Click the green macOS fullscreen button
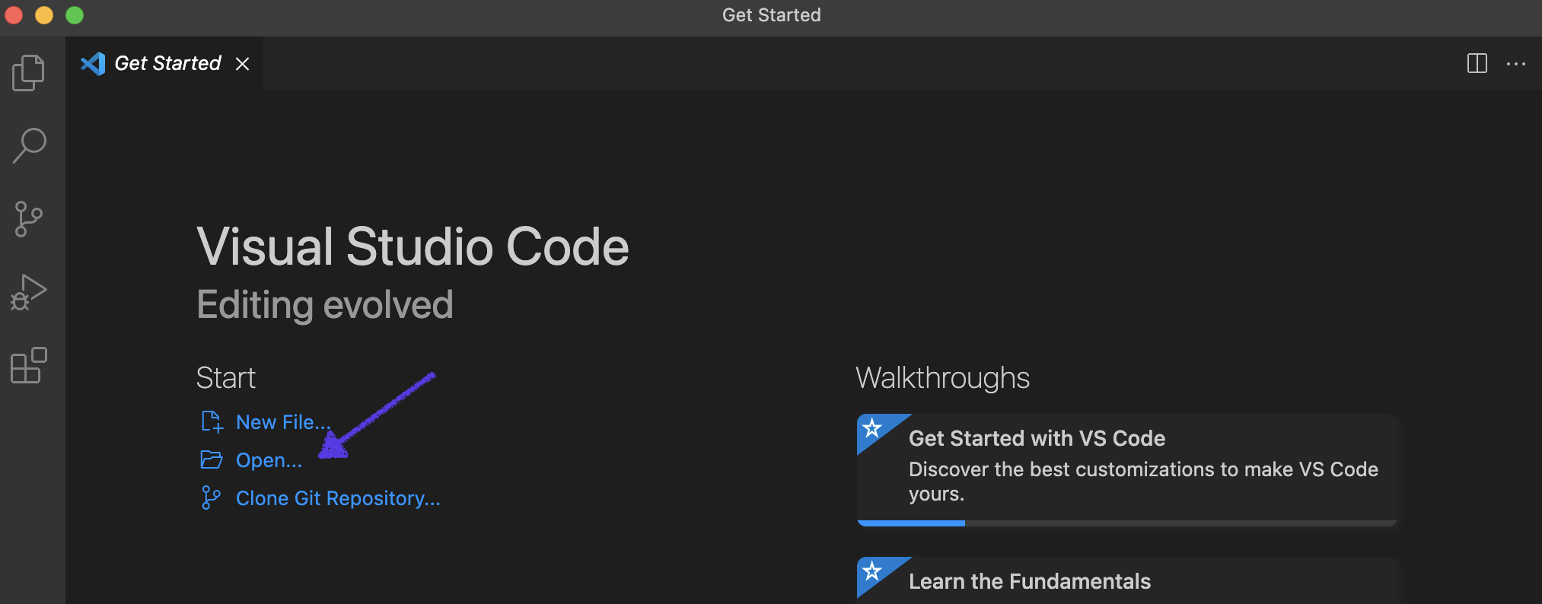This screenshot has height=604, width=1542. tap(75, 15)
